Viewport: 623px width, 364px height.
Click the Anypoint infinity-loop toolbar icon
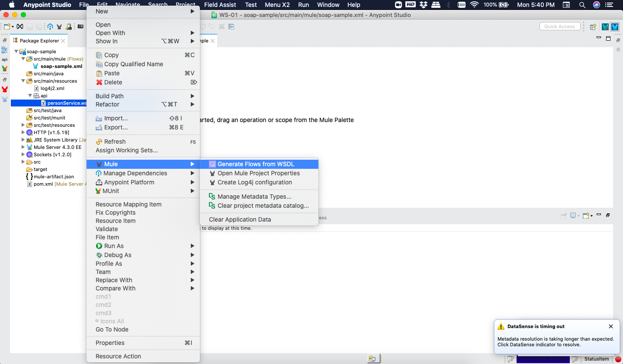tap(20, 27)
